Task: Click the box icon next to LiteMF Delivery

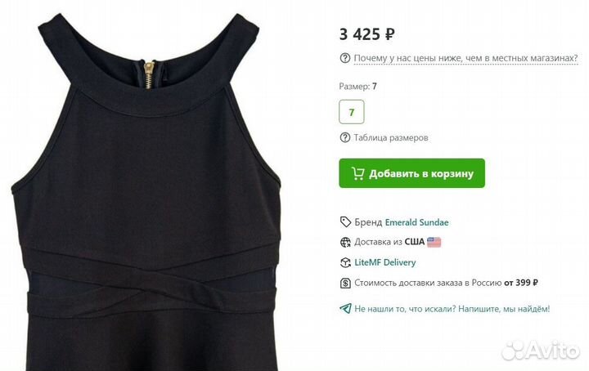Action: pyautogui.click(x=345, y=262)
